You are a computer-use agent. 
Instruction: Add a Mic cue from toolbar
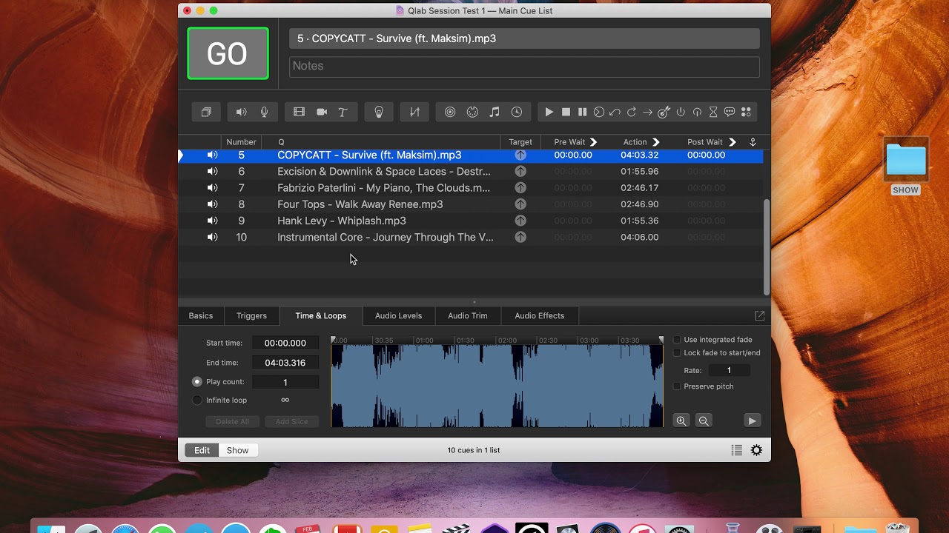tap(264, 112)
